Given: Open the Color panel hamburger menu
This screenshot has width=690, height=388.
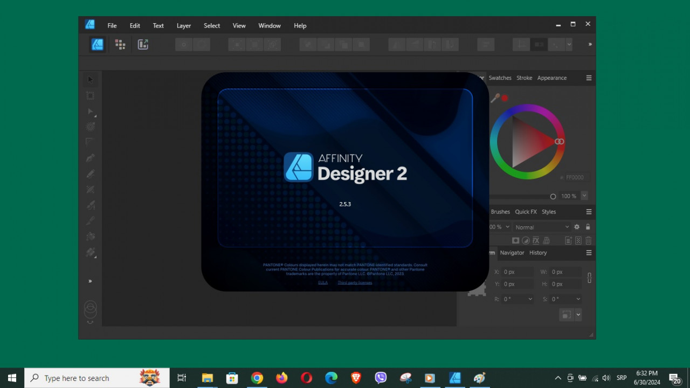Looking at the screenshot, I should [x=589, y=78].
